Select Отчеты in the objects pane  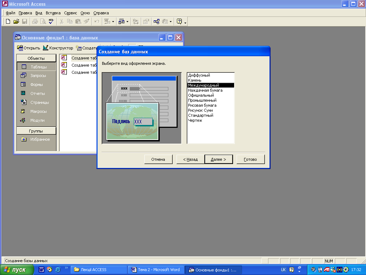36,93
